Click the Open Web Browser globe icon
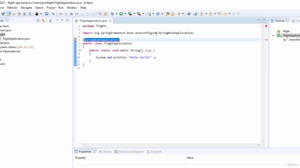This screenshot has height=168, width=300. pyautogui.click(x=188, y=14)
